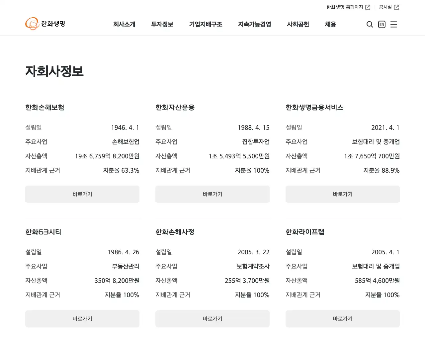
Task: Click 바로가기 under 한화생명금융서비스
Action: tap(342, 194)
